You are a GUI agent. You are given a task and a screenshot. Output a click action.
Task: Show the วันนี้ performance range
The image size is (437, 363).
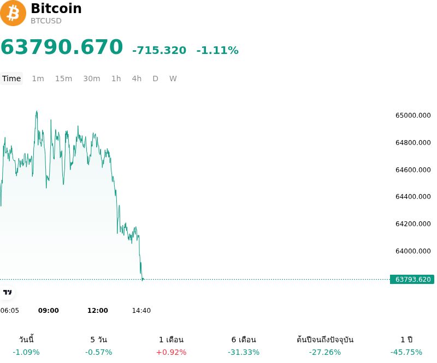coord(26,346)
